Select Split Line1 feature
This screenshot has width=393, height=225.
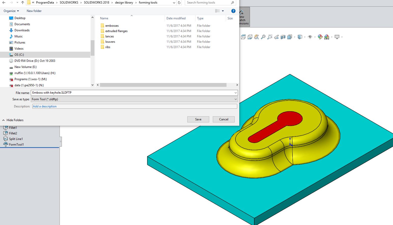coord(16,139)
